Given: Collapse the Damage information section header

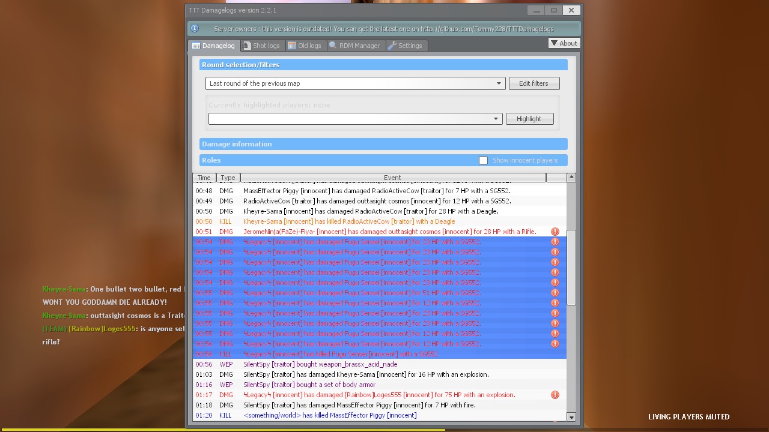Looking at the screenshot, I should pos(383,144).
